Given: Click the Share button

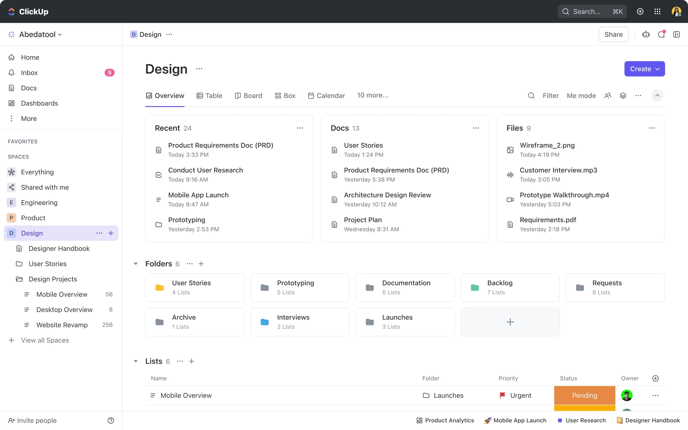Looking at the screenshot, I should tap(613, 34).
